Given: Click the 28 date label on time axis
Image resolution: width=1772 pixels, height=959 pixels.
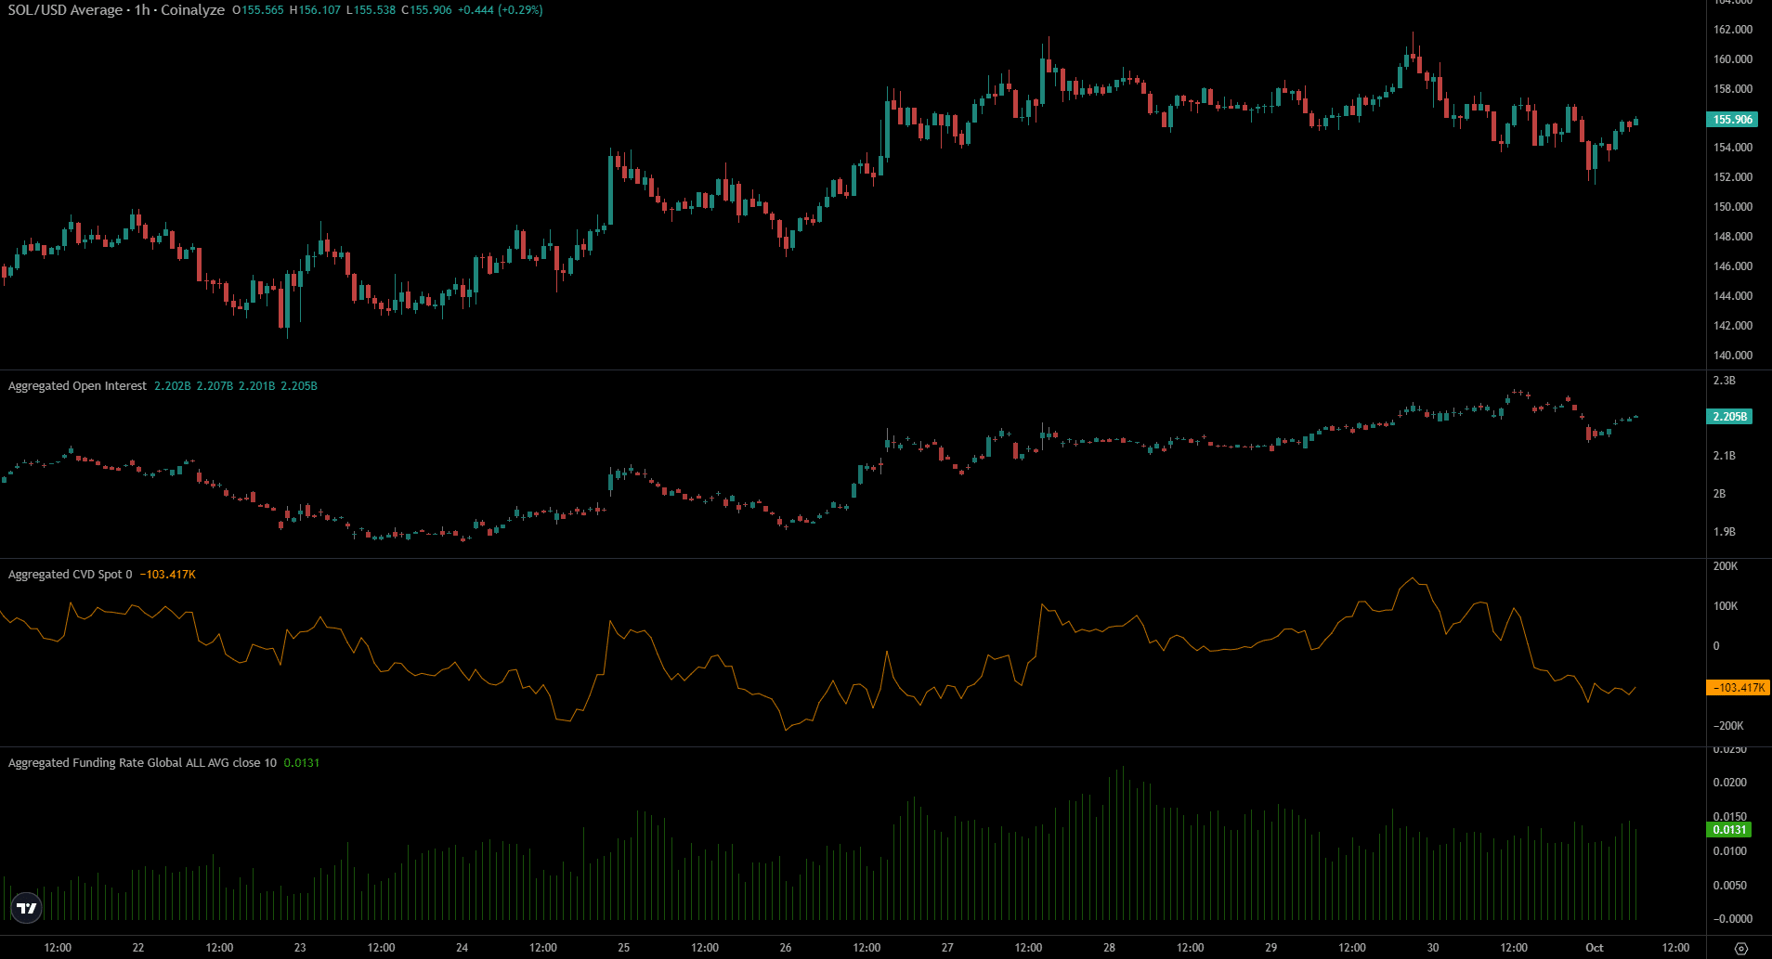Looking at the screenshot, I should [x=1109, y=948].
